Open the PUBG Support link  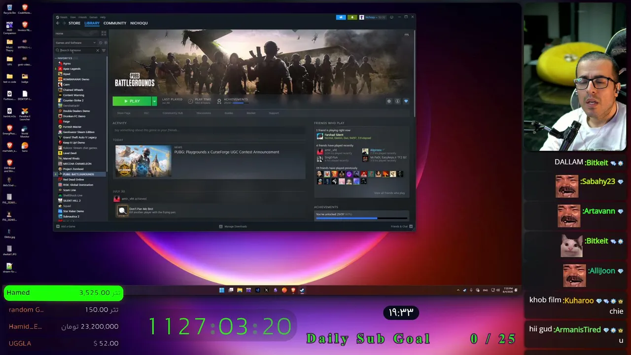(x=274, y=113)
